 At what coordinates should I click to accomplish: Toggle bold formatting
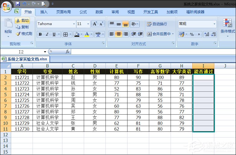(x=40, y=34)
